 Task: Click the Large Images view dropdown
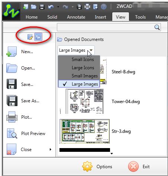[x=76, y=50]
